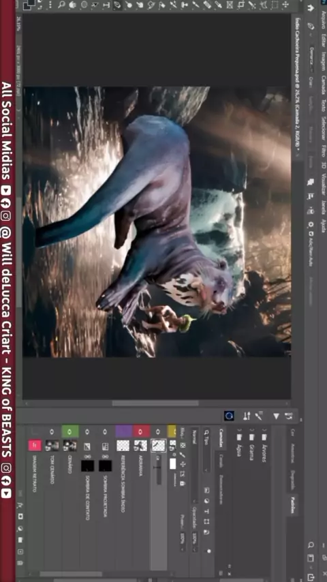Select the Gradient tool
Screen dimensions: 327x582
(x=151, y=5)
